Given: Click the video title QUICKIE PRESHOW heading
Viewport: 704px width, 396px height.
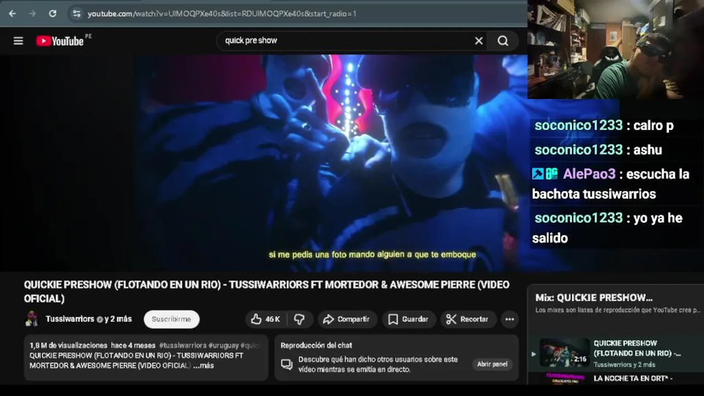Looking at the screenshot, I should (267, 291).
